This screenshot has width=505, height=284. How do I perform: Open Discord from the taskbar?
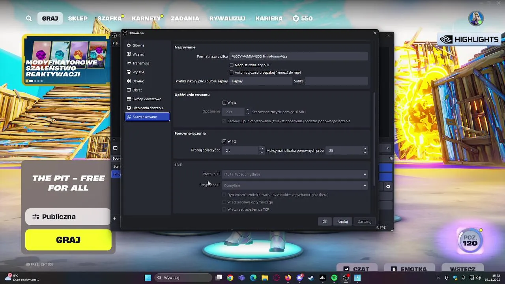click(299, 278)
